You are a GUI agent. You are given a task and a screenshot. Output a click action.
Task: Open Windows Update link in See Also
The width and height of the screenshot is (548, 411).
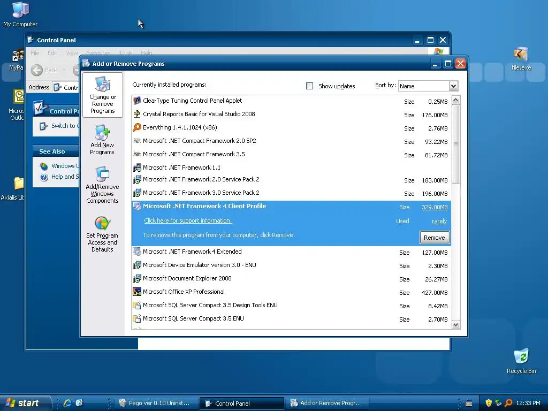tap(59, 166)
